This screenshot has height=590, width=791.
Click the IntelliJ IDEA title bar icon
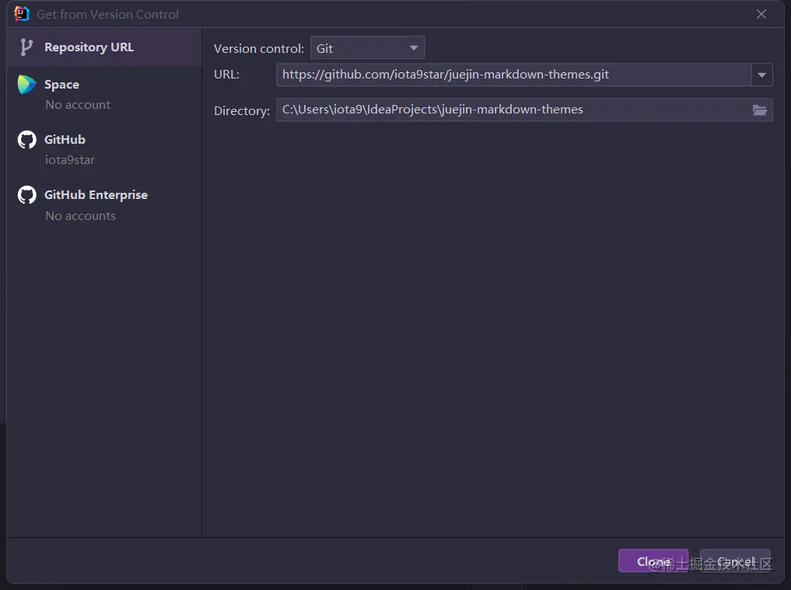pos(22,14)
